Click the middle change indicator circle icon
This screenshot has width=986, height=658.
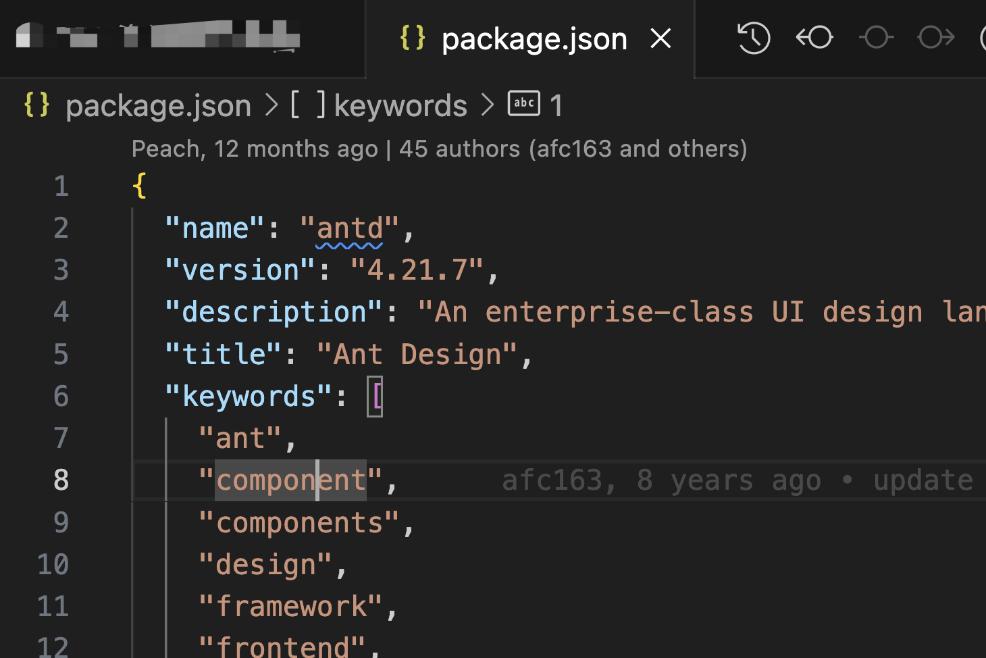pyautogui.click(x=876, y=38)
